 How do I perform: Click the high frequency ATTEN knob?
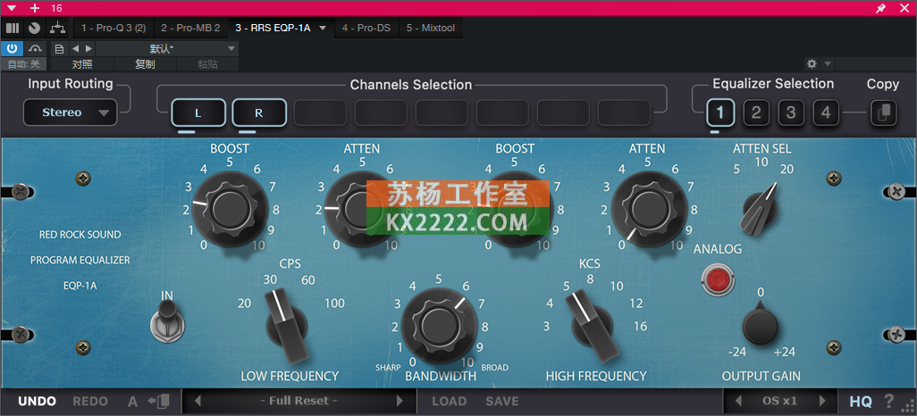(x=648, y=209)
